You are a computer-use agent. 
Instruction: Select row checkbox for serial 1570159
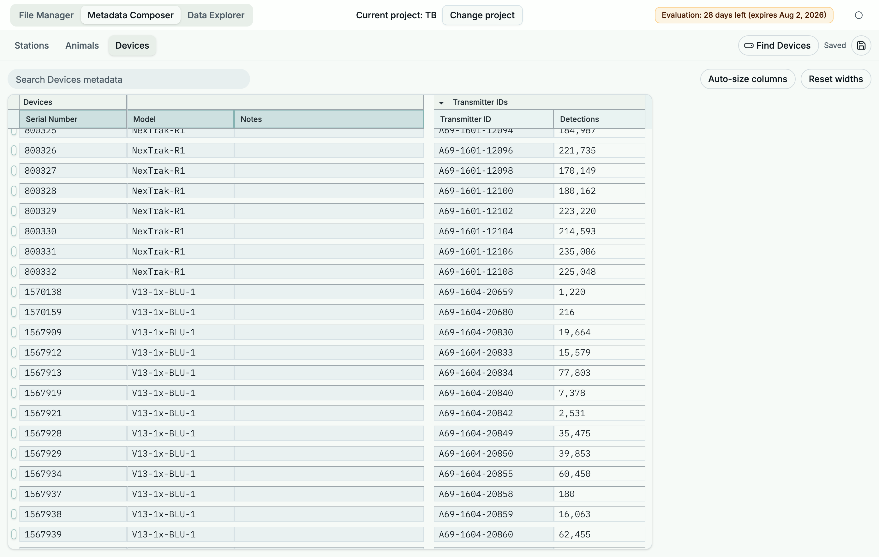click(14, 312)
